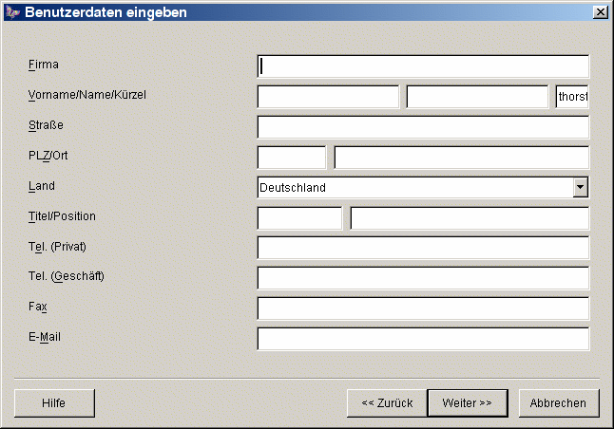Click the Name last name field
614x429 pixels.
click(x=477, y=97)
